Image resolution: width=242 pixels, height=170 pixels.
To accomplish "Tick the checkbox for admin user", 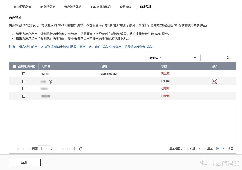I will click(x=24, y=74).
